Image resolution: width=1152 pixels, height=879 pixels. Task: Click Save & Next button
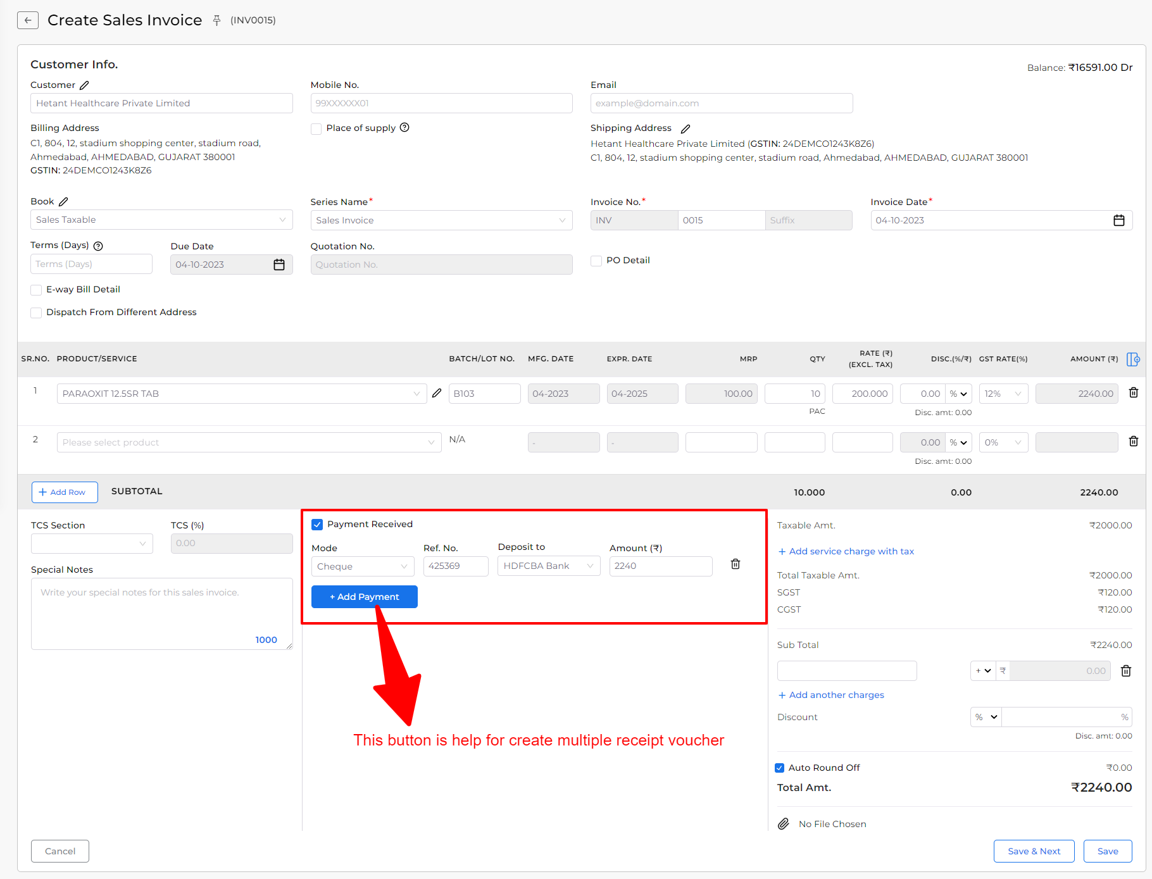pos(1034,851)
